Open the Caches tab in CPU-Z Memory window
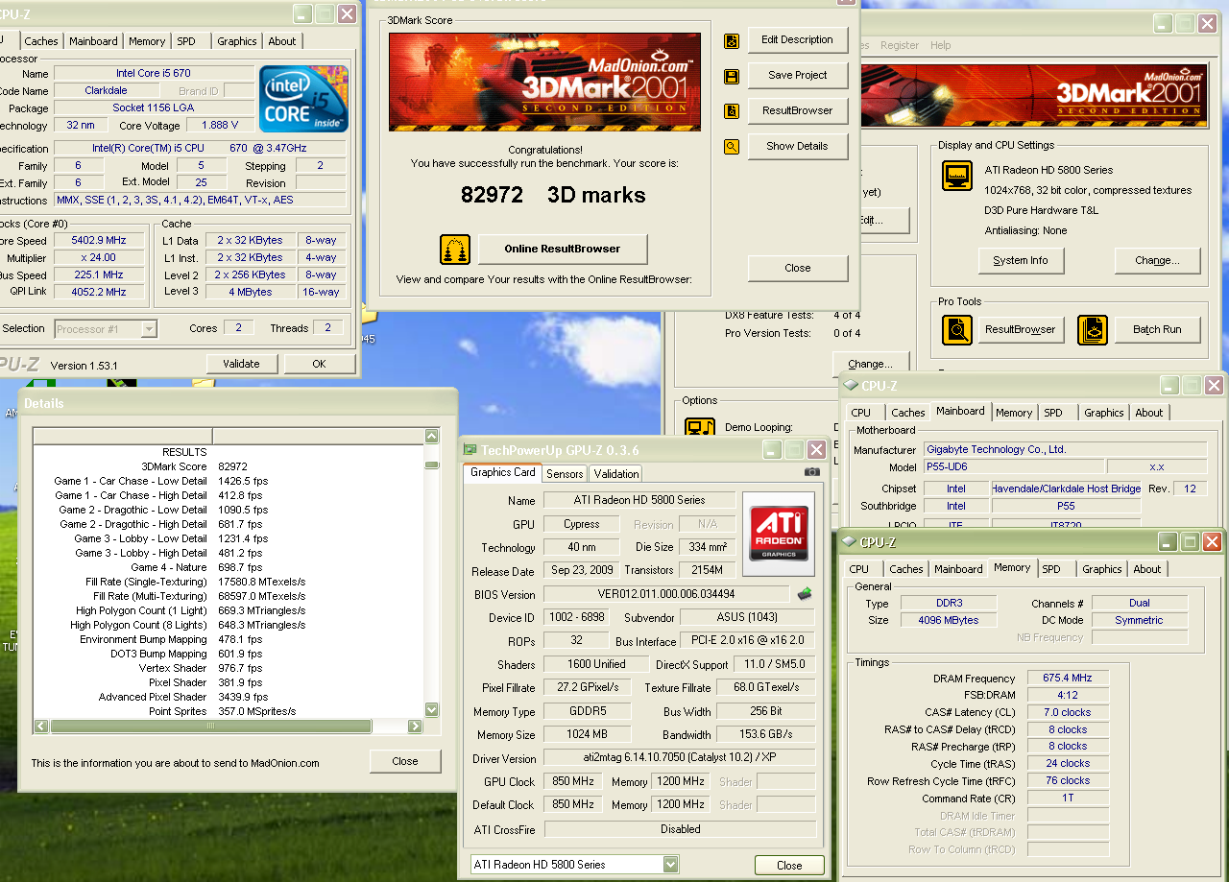The height and width of the screenshot is (882, 1229). [x=906, y=569]
